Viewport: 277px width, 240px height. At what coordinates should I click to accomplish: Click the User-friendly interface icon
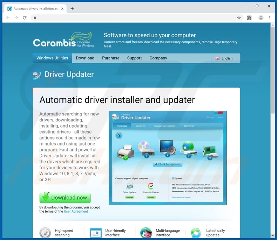[x=96, y=233]
